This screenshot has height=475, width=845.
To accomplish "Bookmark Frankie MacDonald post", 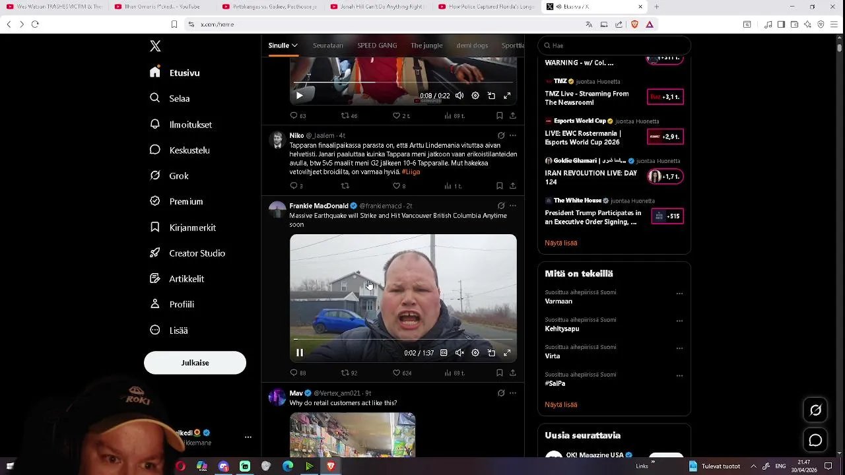I will (x=499, y=373).
